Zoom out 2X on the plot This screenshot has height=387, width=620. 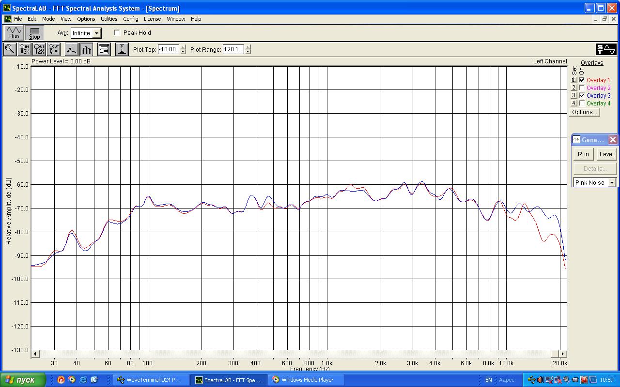39,49
